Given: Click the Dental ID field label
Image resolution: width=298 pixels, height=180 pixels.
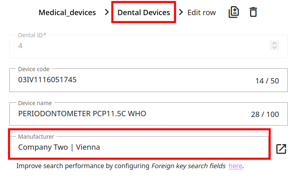Looking at the screenshot, I should click(32, 36).
